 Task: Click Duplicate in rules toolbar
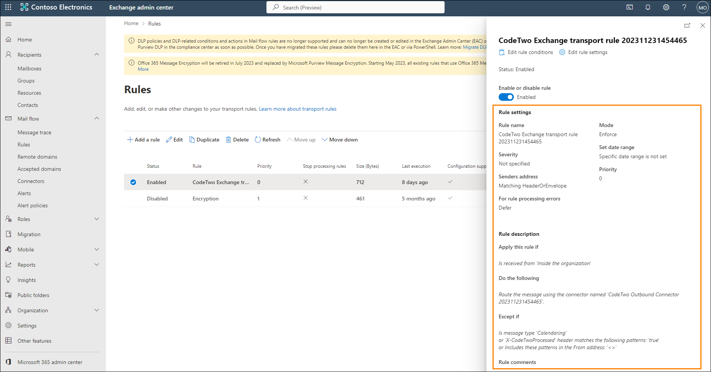[x=204, y=140]
